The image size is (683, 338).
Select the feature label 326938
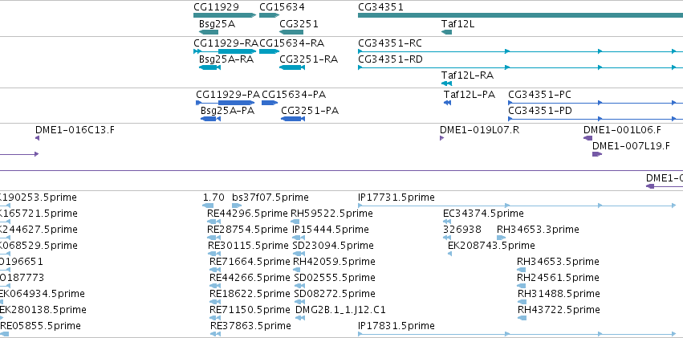[x=462, y=230]
